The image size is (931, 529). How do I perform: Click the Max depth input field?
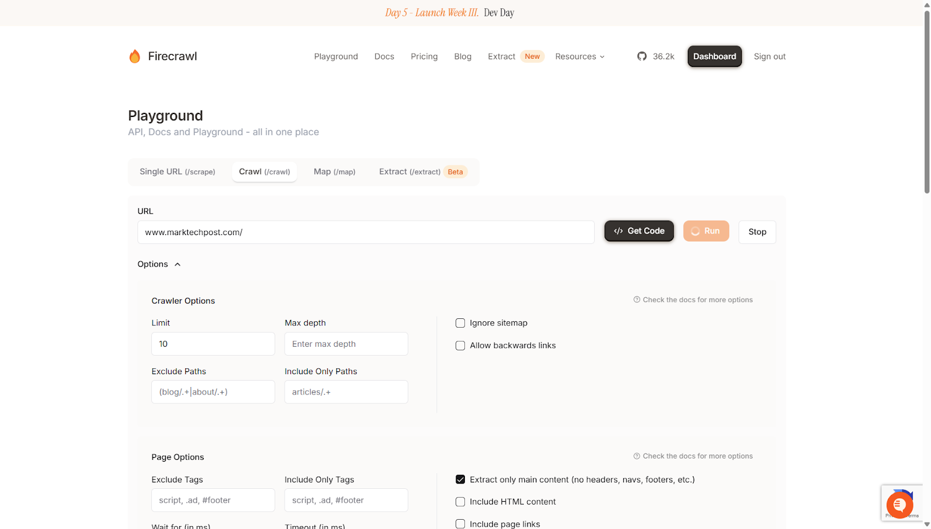[346, 344]
